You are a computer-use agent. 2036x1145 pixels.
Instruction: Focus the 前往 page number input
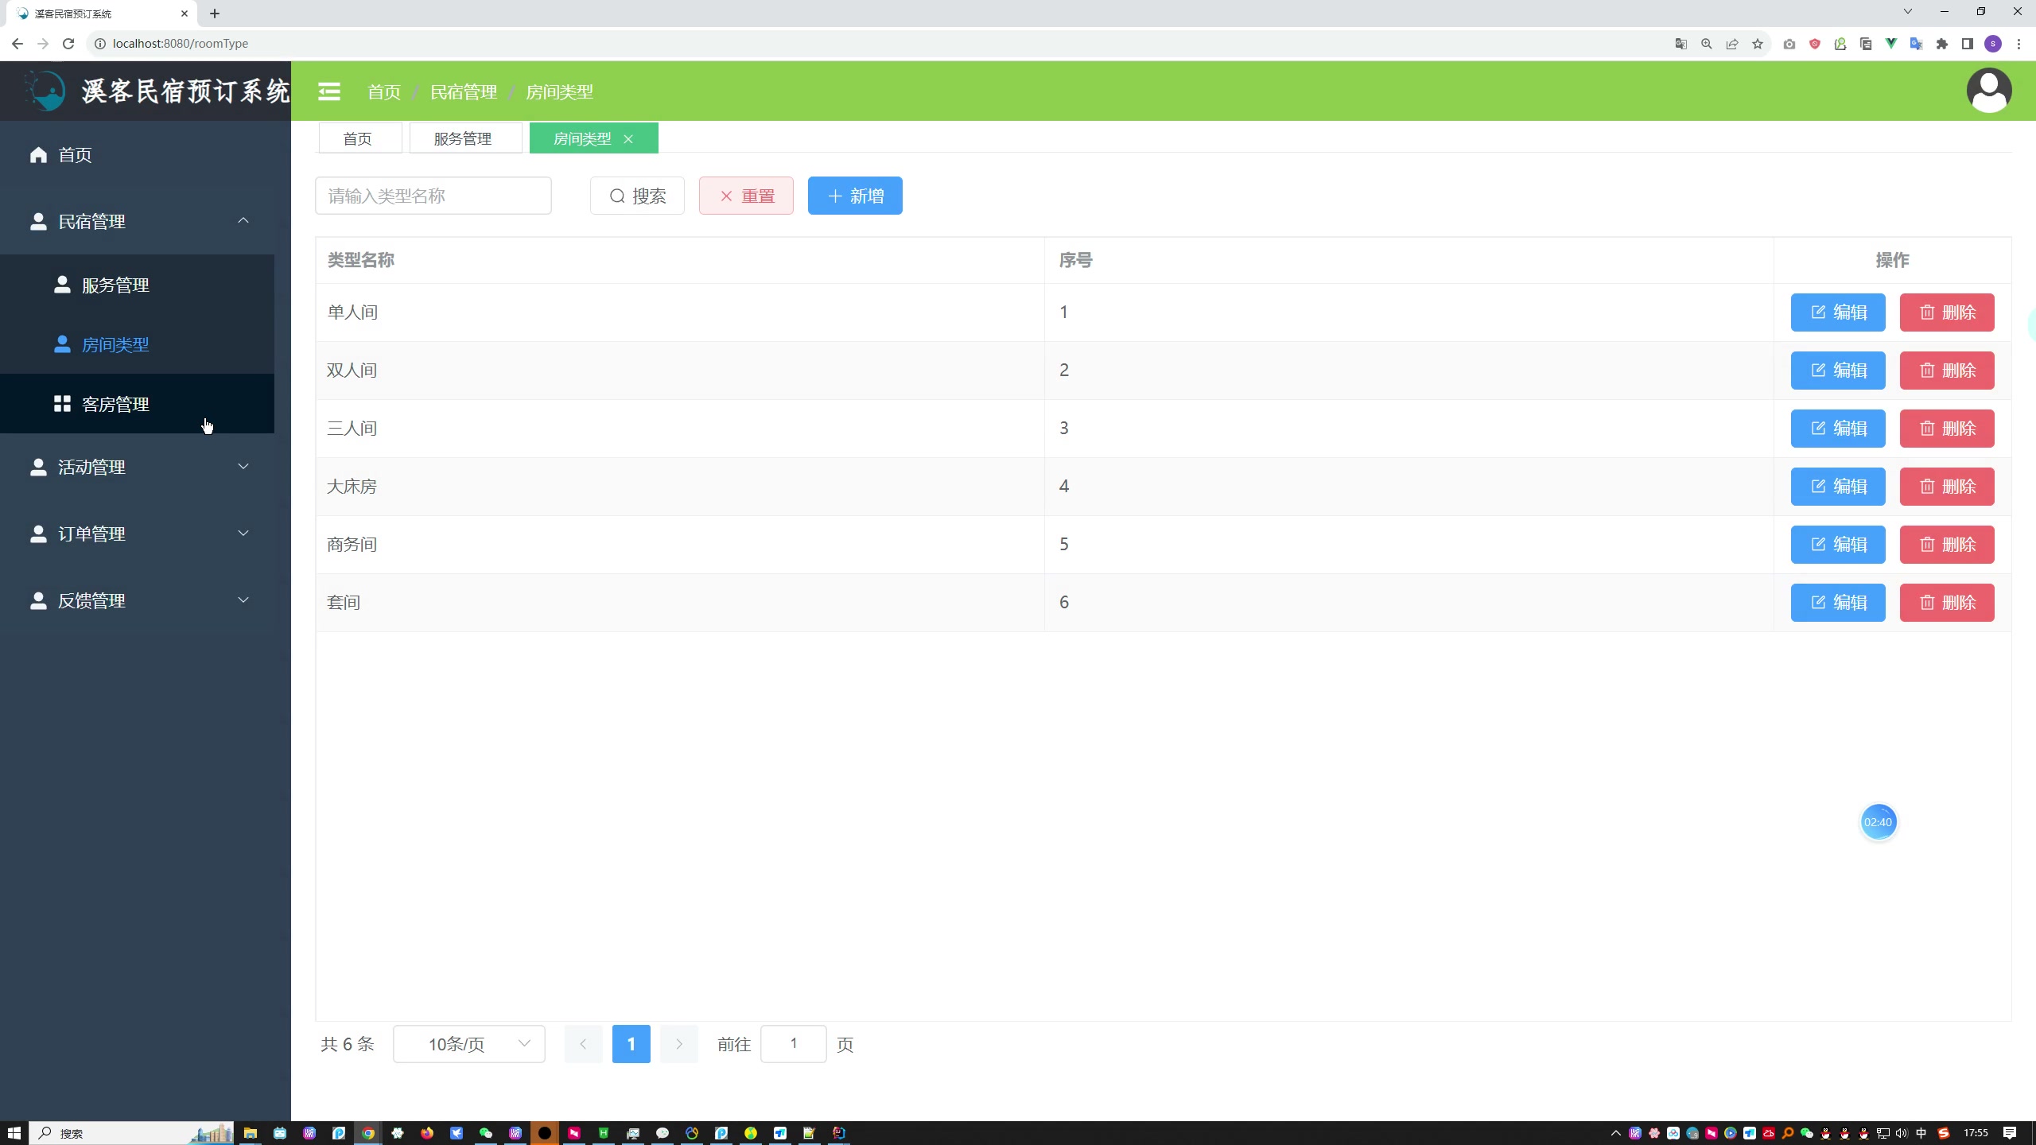tap(793, 1044)
